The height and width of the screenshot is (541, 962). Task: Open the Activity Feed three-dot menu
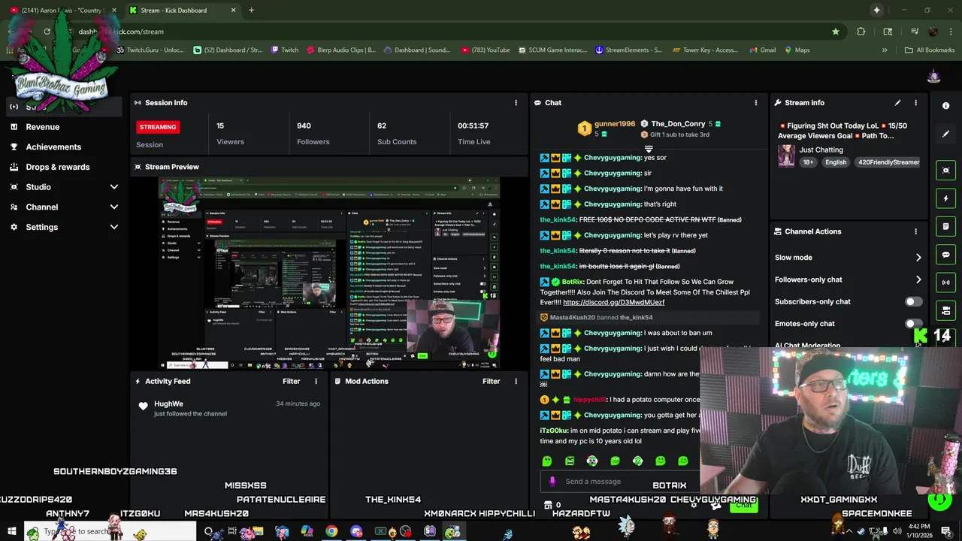point(316,382)
